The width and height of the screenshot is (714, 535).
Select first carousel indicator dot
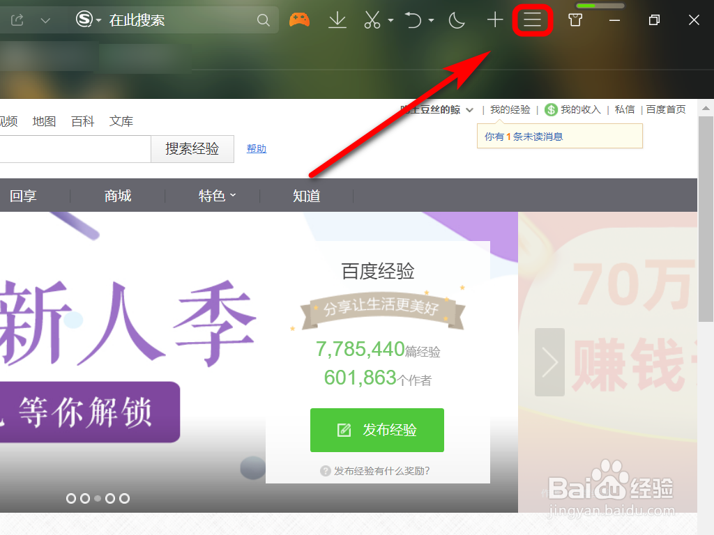point(71,499)
